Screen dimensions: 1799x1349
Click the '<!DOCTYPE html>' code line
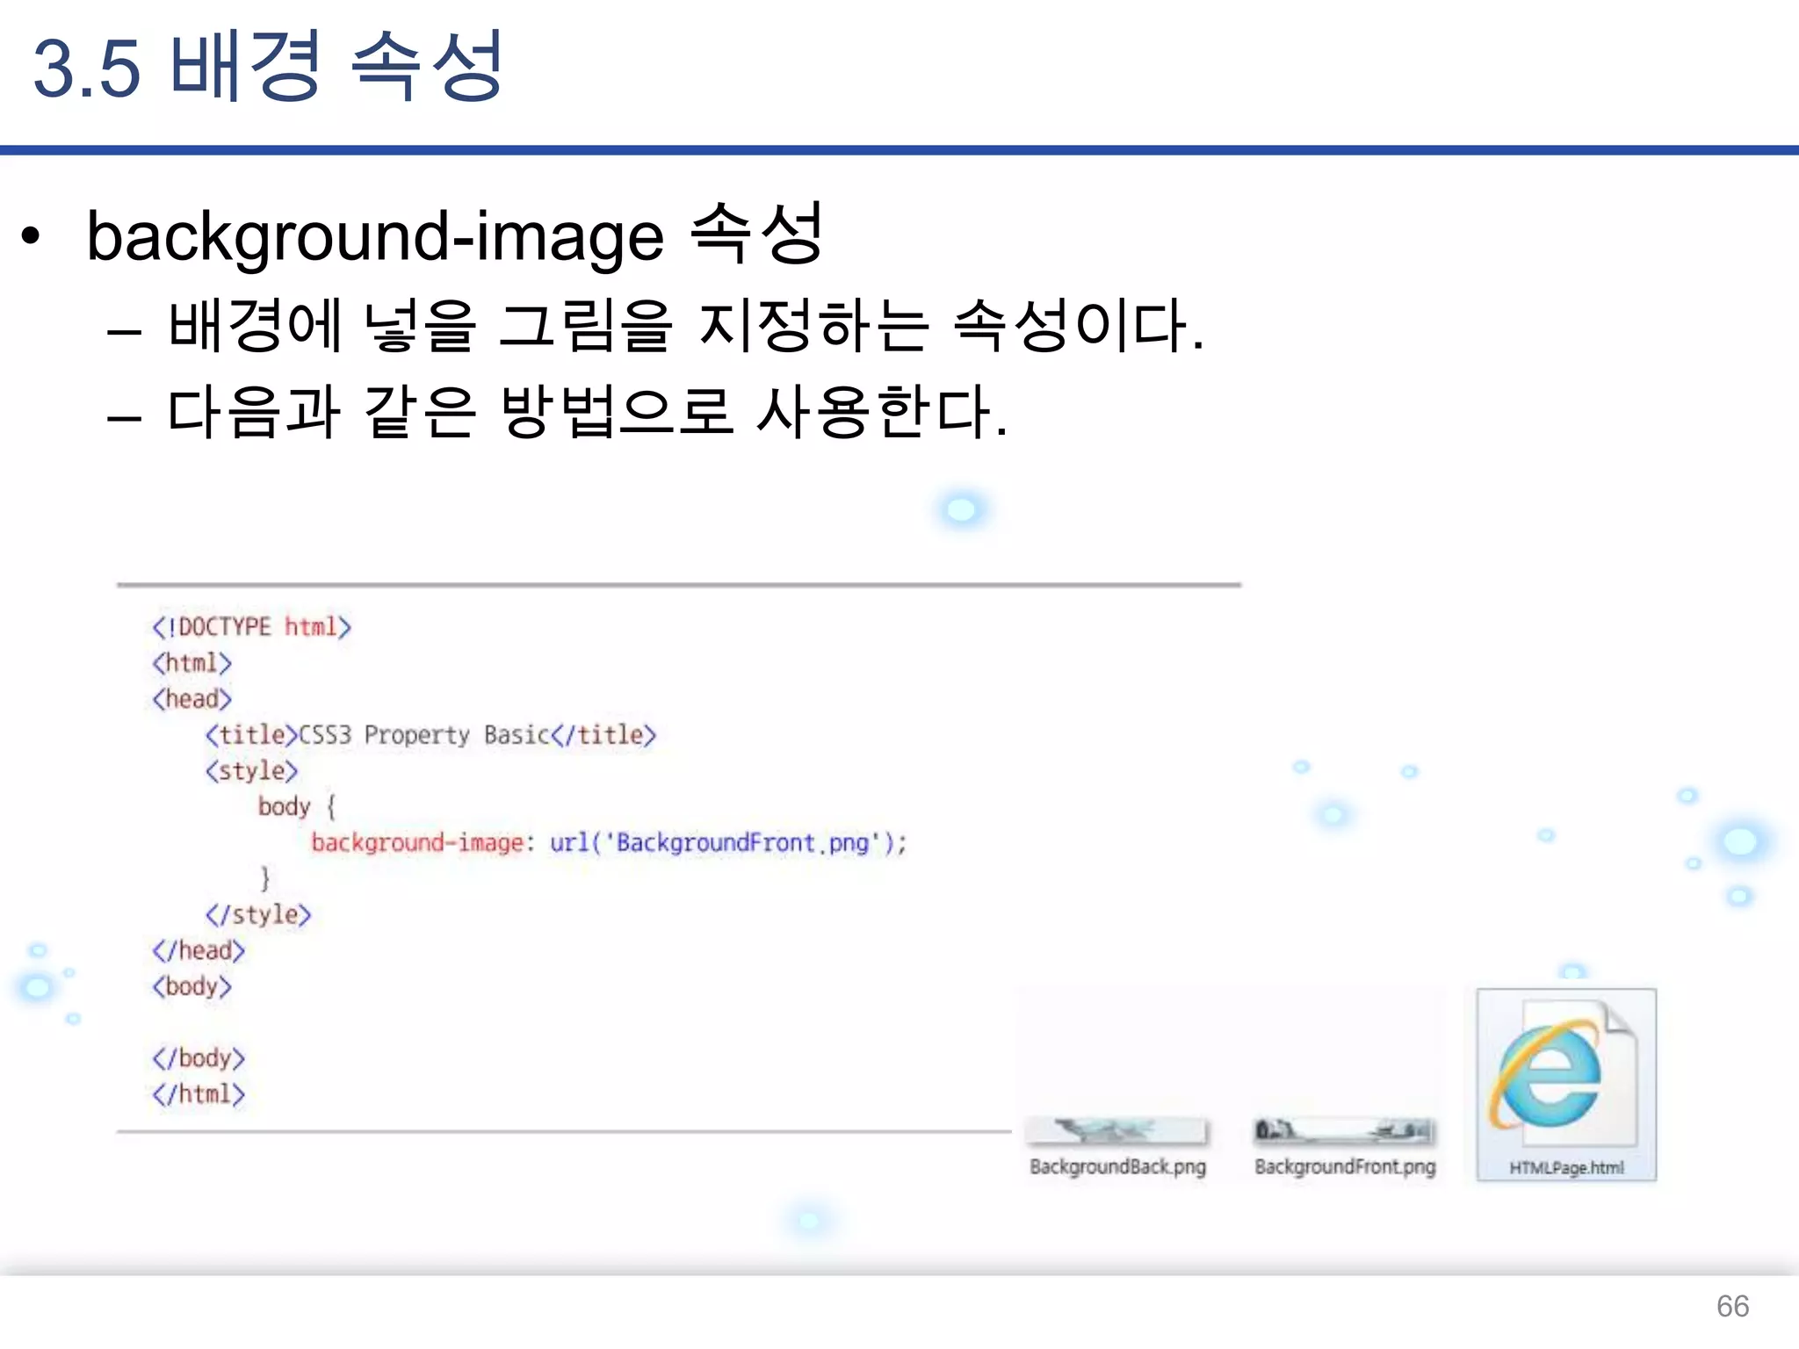point(251,627)
